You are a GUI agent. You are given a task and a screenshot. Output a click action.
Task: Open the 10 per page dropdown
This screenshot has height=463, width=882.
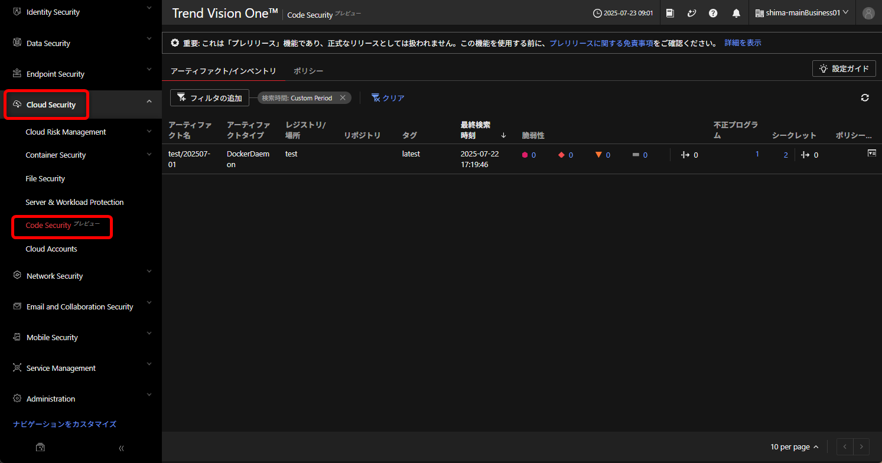(x=795, y=447)
